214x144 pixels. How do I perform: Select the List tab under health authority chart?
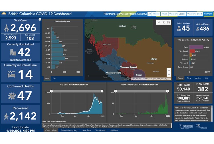(x=206, y=78)
